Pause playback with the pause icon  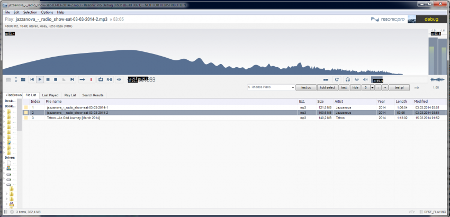(x=48, y=79)
